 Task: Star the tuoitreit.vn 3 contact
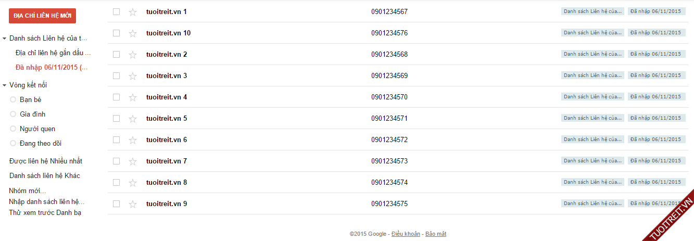[133, 76]
